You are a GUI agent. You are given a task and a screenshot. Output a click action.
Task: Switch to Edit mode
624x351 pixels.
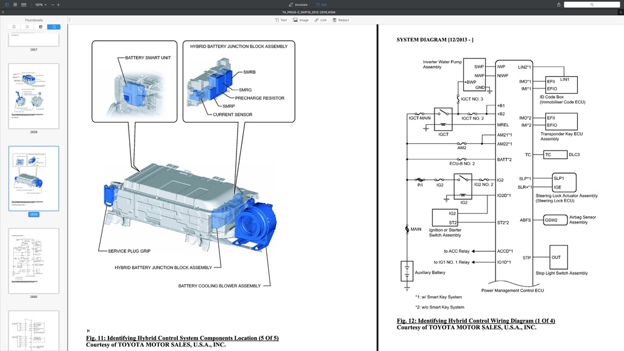tap(321, 5)
